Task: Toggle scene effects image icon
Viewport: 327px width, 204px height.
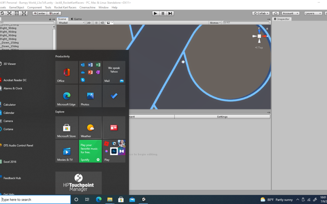Action: click(108, 23)
